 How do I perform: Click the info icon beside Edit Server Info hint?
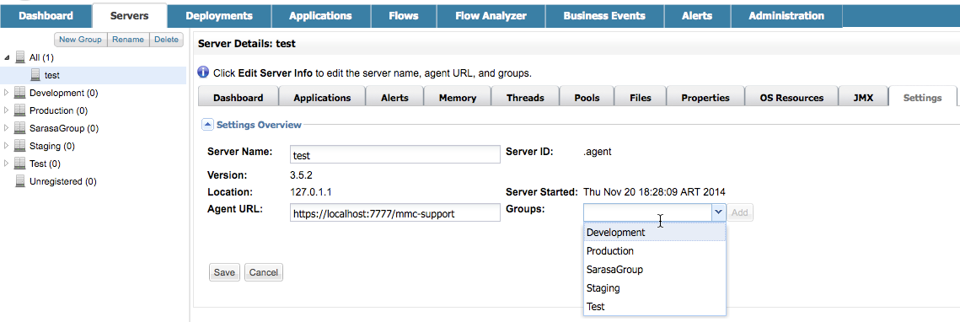click(204, 72)
